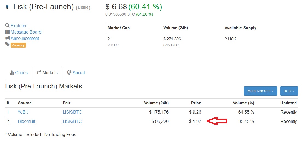
Task: Open the Main Markets dropdown
Action: tap(261, 91)
